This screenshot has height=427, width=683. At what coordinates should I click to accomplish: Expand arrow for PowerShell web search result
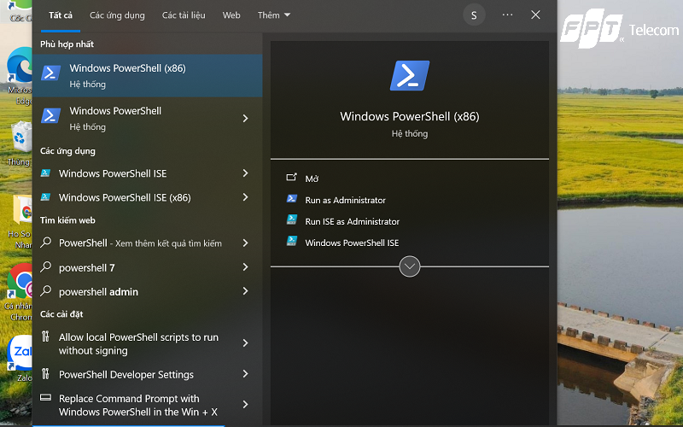tap(245, 243)
